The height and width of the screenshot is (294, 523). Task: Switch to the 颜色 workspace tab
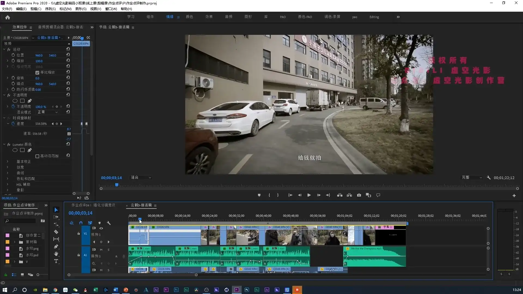189,17
